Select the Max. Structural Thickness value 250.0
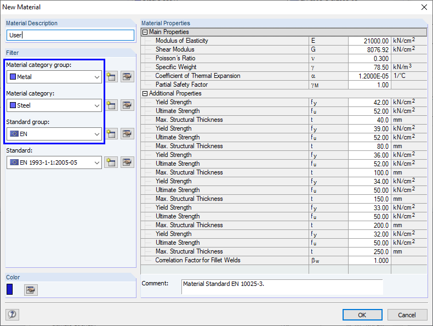This screenshot has width=433, height=326. pyautogui.click(x=369, y=251)
